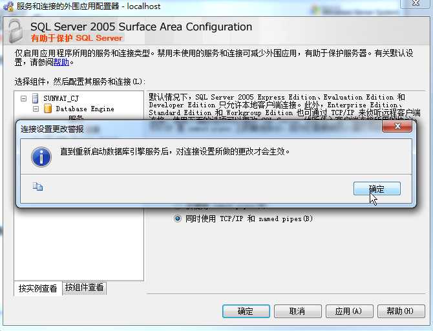Collapse the SUNWAY_CJ server node
433x331 pixels.
[x=24, y=98]
